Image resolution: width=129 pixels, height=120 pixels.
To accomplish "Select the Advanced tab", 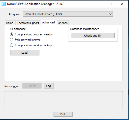I will (x=49, y=22).
